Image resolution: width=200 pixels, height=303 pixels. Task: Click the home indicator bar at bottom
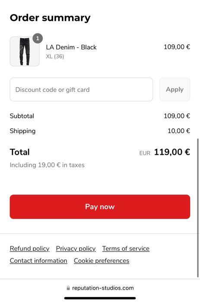100,298
